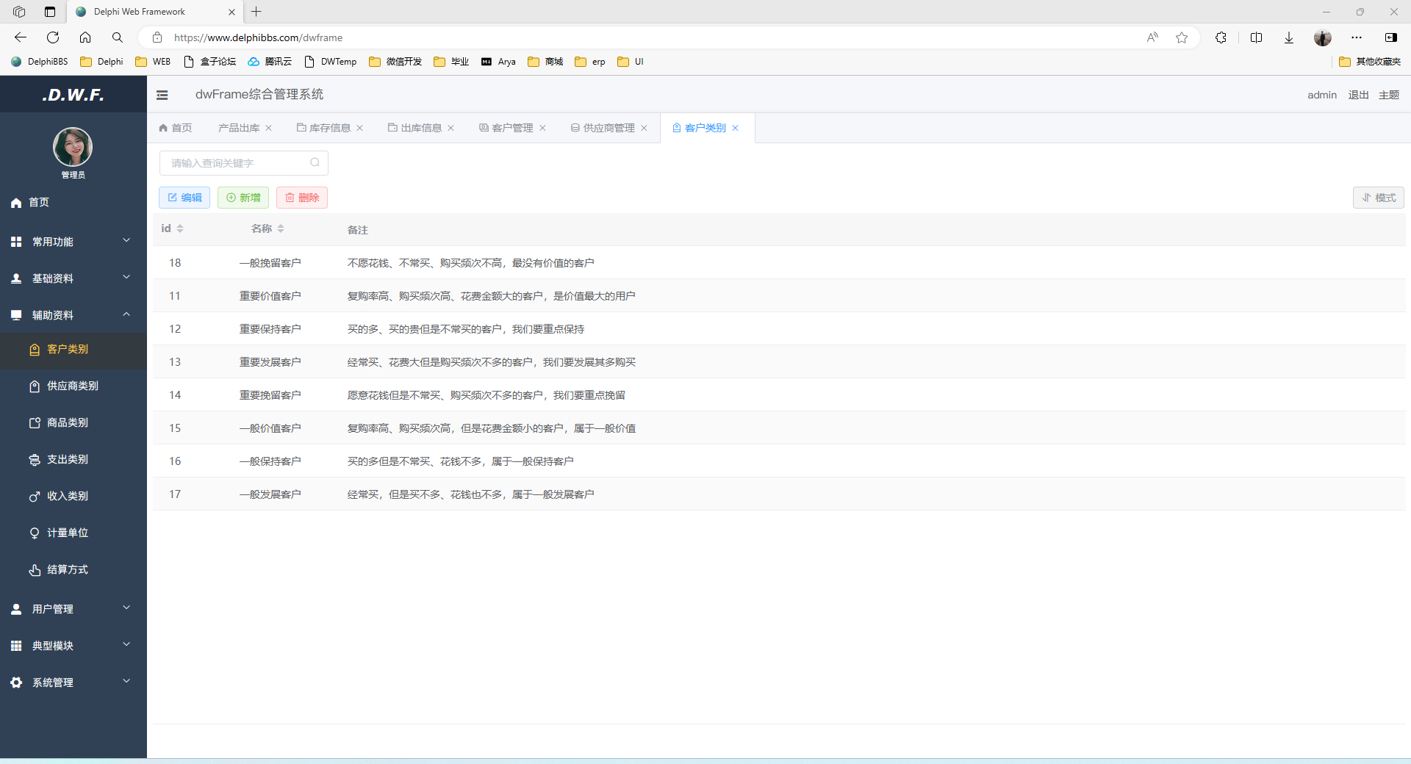1411x764 pixels.
Task: Close the 客户类别 tab
Action: pos(735,128)
